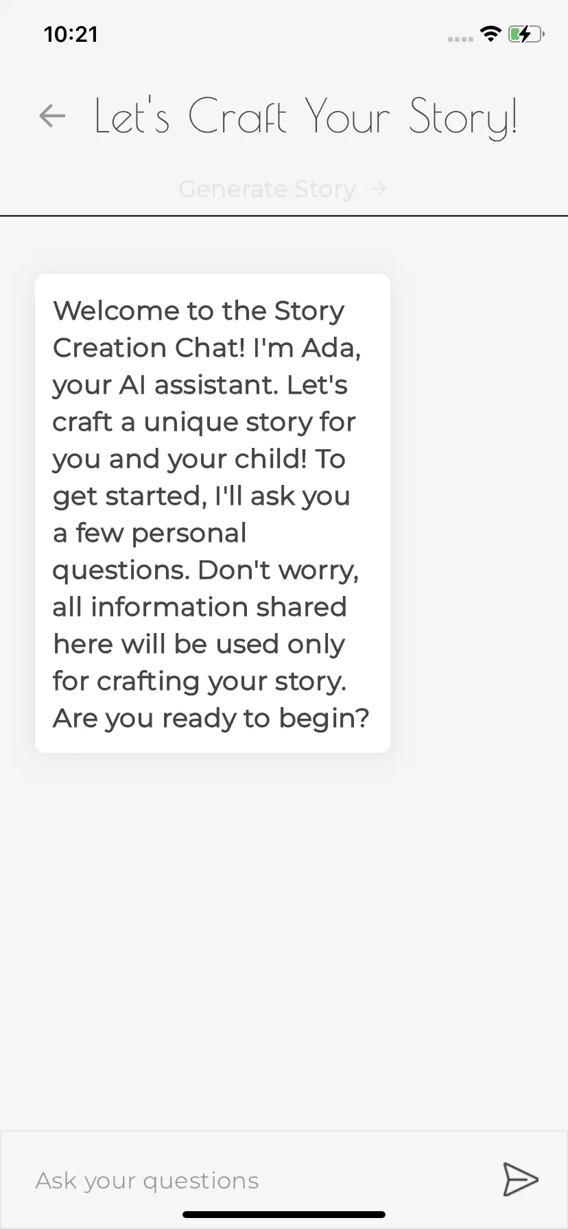Focus the Ask your questions field
Image resolution: width=568 pixels, height=1229 pixels.
click(x=261, y=1180)
